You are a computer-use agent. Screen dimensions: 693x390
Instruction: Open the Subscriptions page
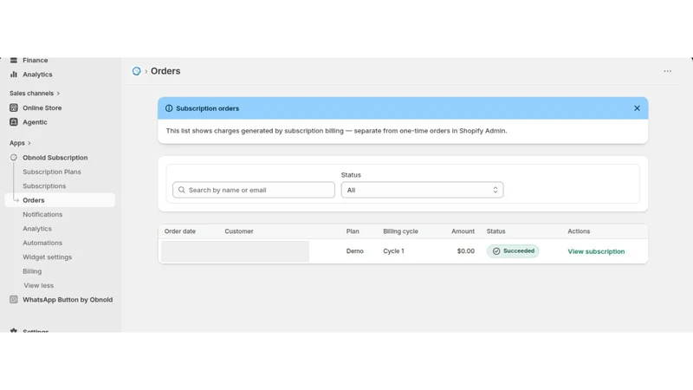coord(44,186)
